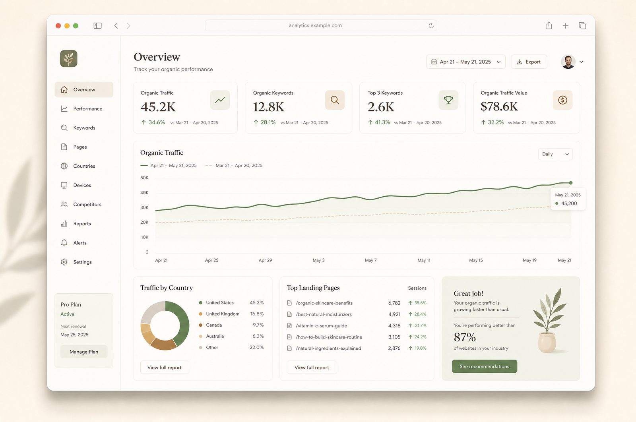
Task: Select Competitors in the sidebar
Action: pyautogui.click(x=84, y=204)
